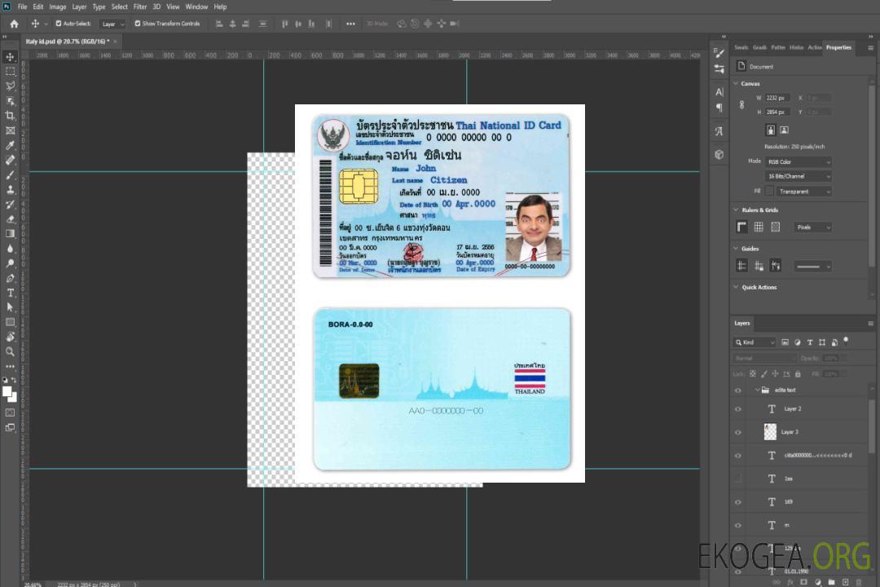Viewport: 880px width, 587px height.
Task: Click the canvas width W field
Action: tap(777, 98)
